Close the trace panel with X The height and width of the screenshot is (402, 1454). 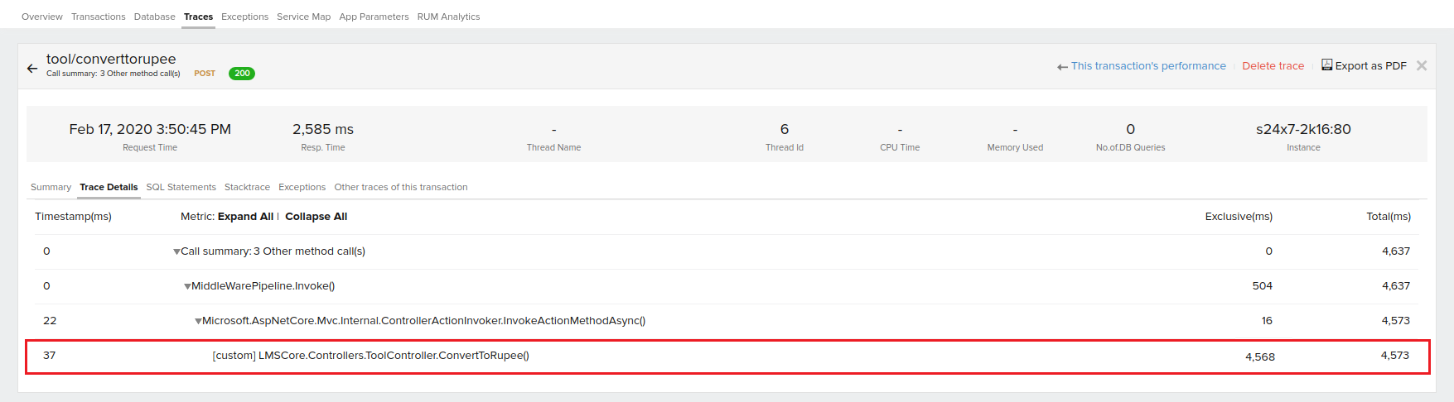[1422, 66]
